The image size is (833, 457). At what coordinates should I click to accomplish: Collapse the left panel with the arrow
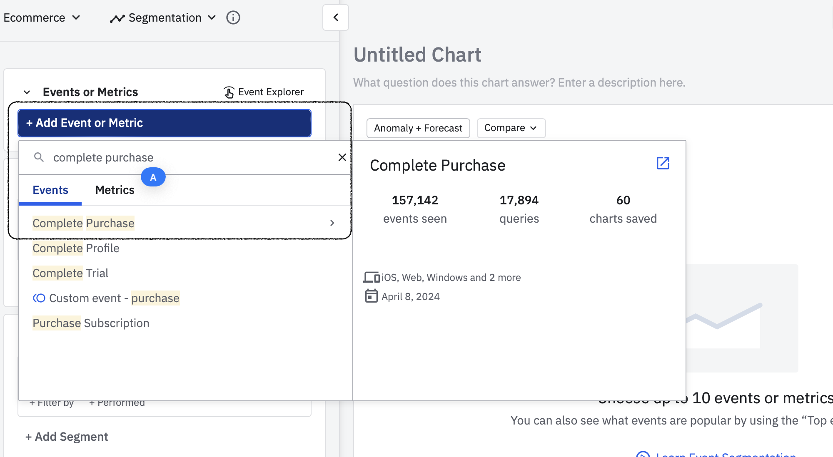336,17
